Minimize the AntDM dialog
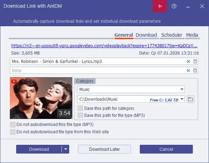This screenshot has width=209, height=163. coord(188,7)
